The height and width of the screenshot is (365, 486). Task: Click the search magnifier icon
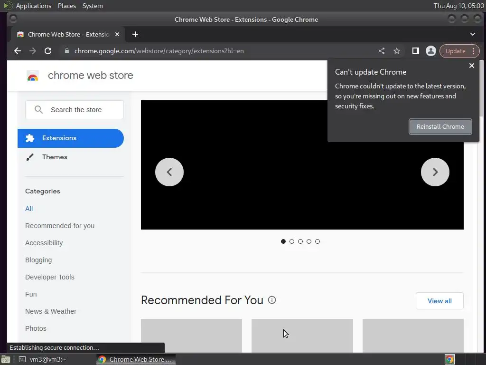(38, 110)
